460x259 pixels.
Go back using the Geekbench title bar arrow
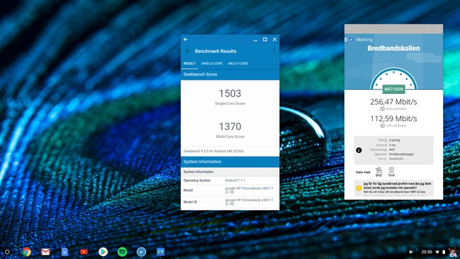[x=185, y=39]
